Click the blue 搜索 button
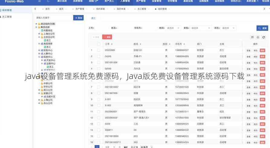The width and height of the screenshot is (270, 148). pos(262,28)
